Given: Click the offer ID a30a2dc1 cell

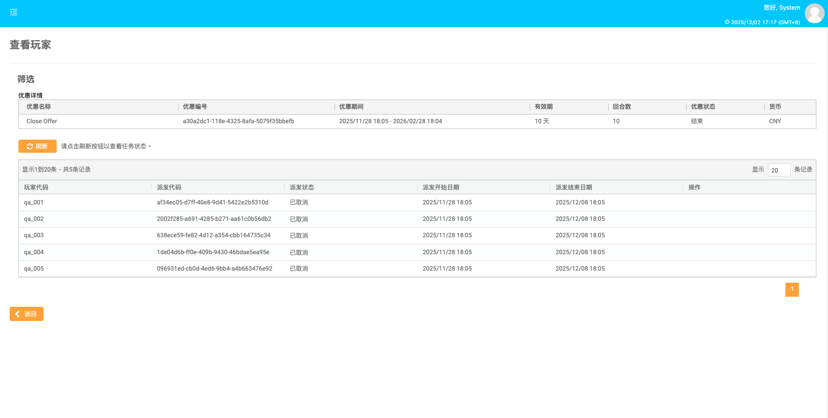Looking at the screenshot, I should click(x=238, y=121).
